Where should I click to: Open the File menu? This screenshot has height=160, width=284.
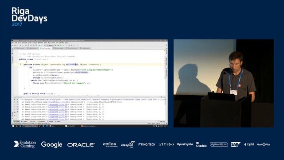tap(13, 43)
